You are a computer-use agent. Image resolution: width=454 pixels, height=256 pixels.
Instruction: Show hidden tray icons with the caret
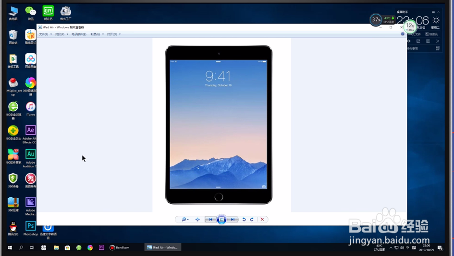click(x=391, y=248)
